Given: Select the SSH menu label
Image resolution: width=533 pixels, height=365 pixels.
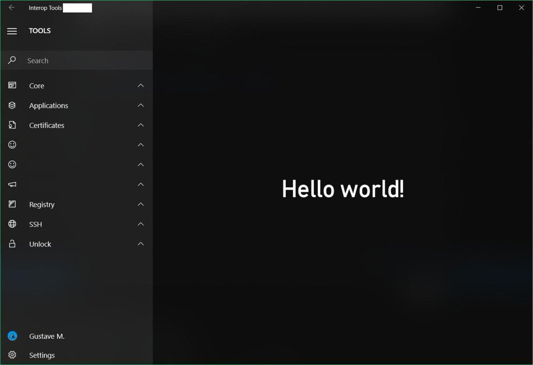Looking at the screenshot, I should pyautogui.click(x=36, y=225).
